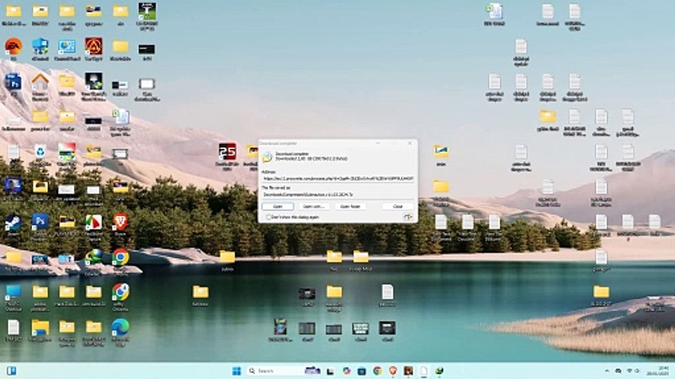Viewport: 675px width, 379px height.
Task: Click the Open button in download dialog
Action: (278, 206)
